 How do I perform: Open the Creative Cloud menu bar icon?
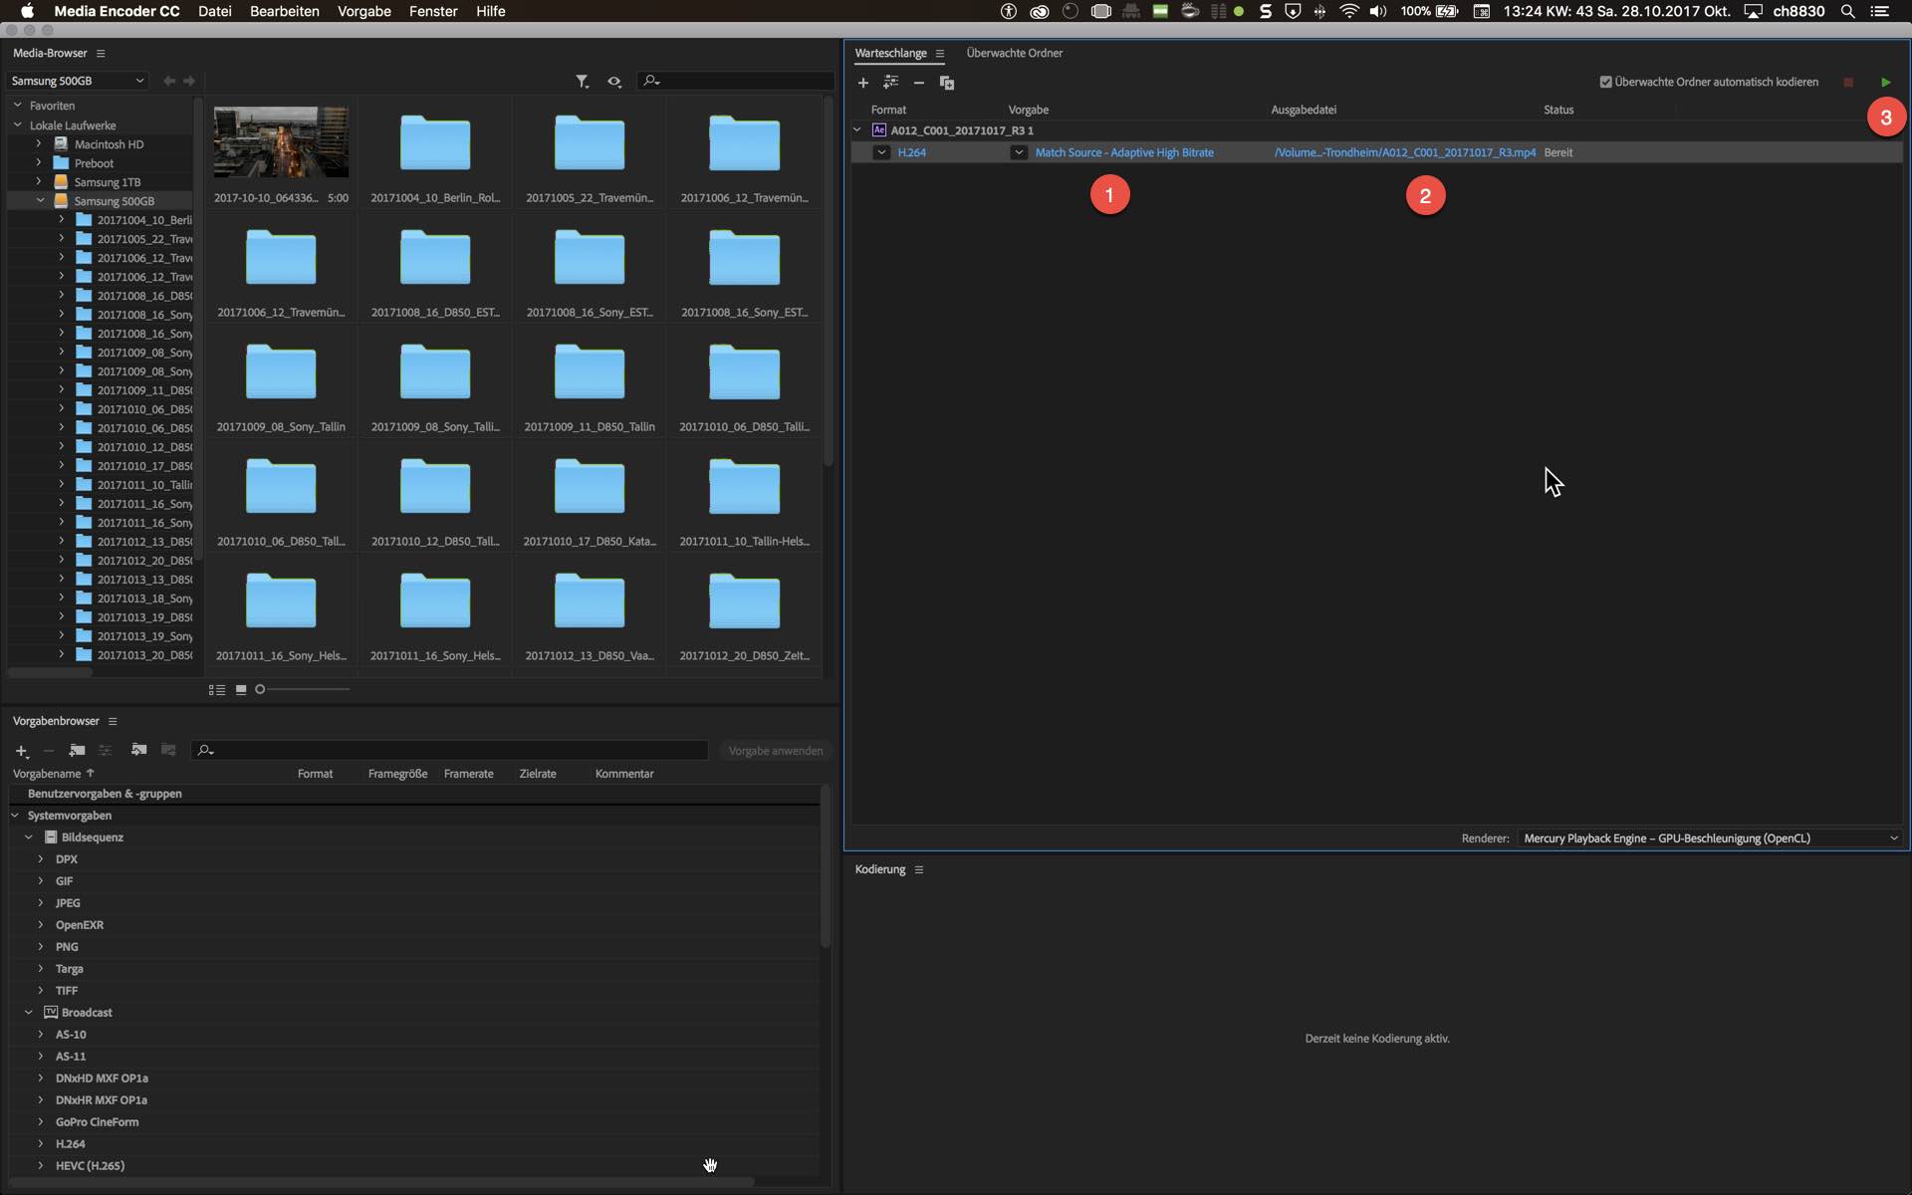coord(1039,11)
